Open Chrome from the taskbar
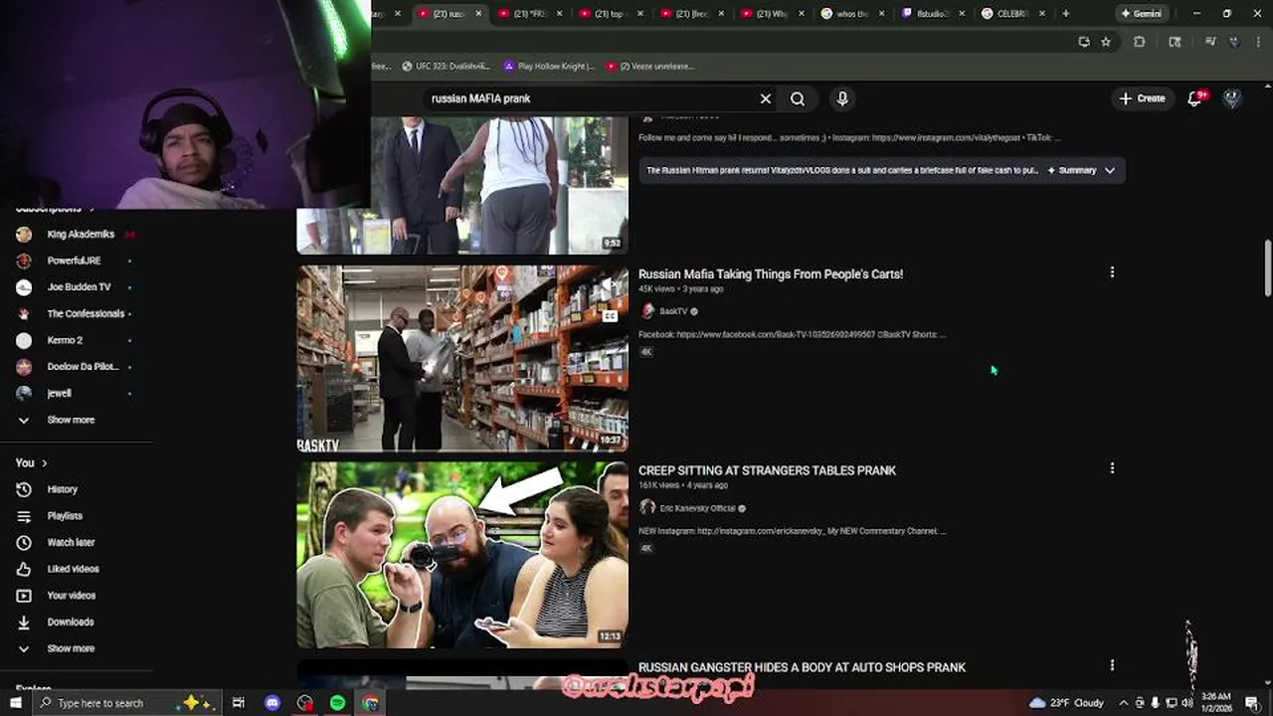Screen dimensions: 1273x716 click(371, 703)
